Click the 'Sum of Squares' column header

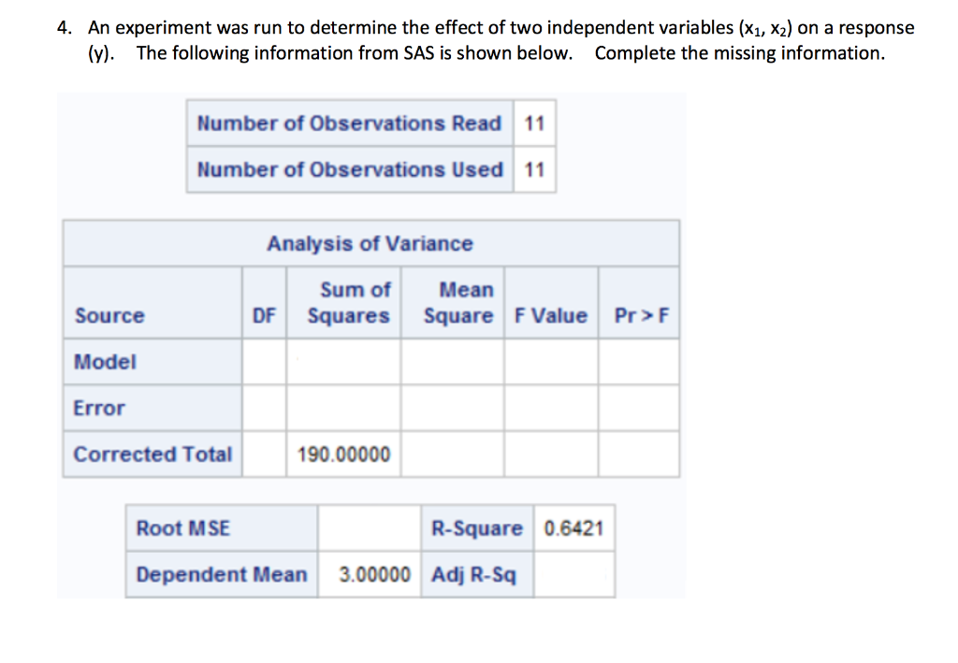(349, 303)
